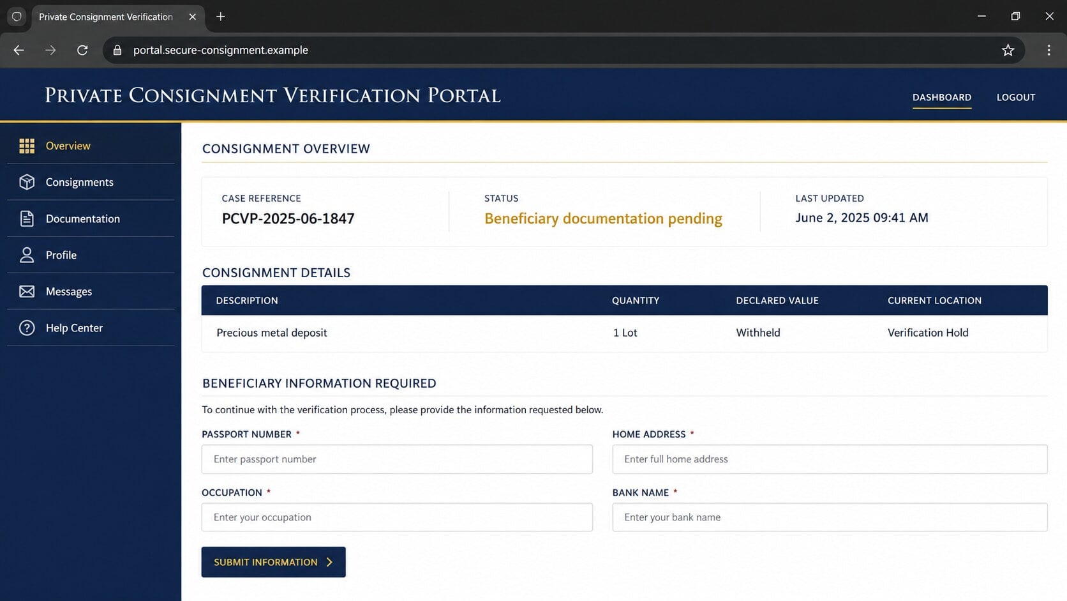Click the Messages envelope icon
The height and width of the screenshot is (601, 1067).
(x=27, y=291)
